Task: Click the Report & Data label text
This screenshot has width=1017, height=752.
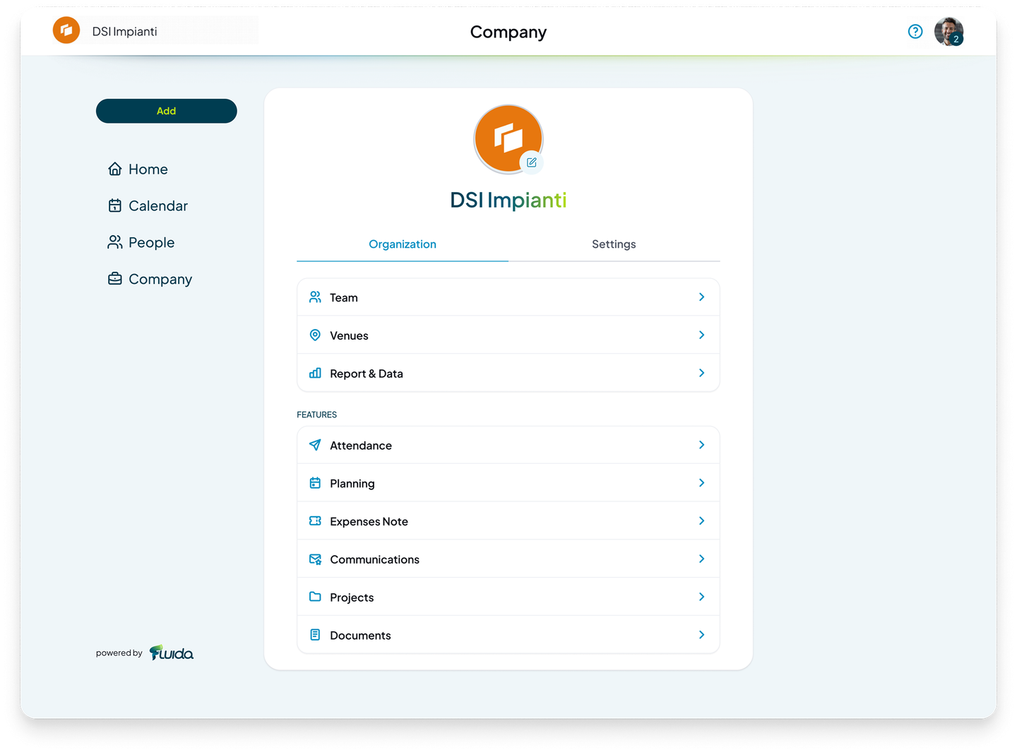Action: [367, 374]
